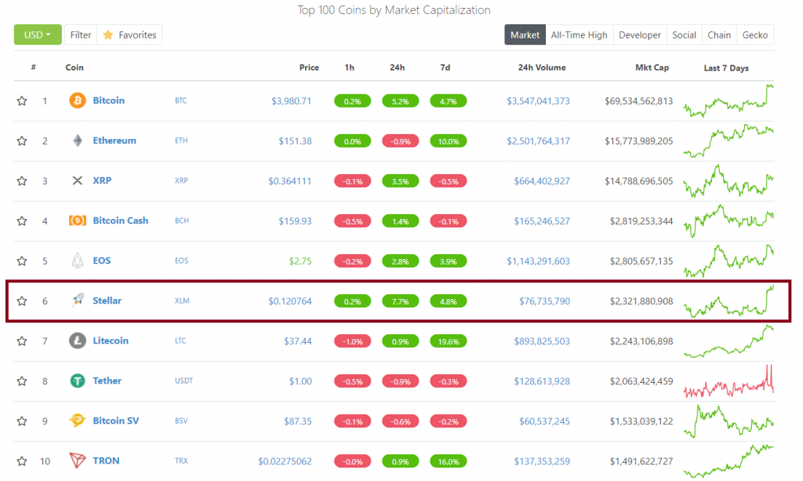Screen dimensions: 803x481
Task: Open the USD currency dropdown
Action: (x=38, y=35)
